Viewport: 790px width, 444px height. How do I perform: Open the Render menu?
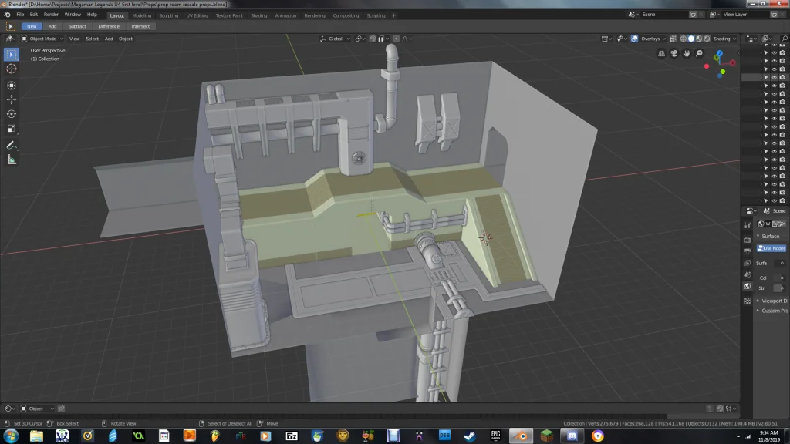coord(51,15)
